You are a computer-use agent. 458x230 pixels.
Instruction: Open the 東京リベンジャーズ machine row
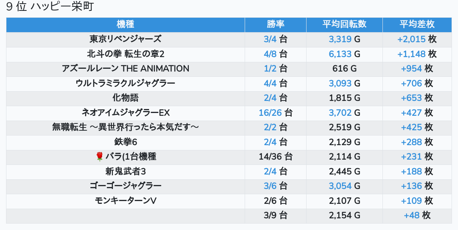[125, 39]
